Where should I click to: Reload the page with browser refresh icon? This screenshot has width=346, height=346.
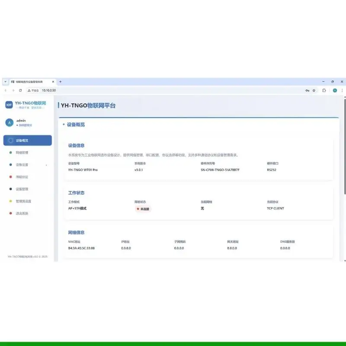20,90
